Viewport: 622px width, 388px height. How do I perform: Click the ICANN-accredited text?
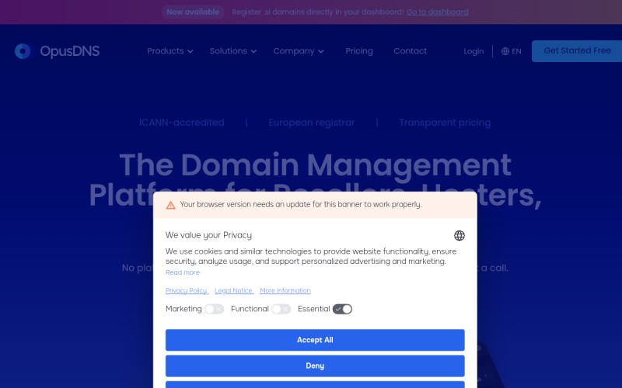pyautogui.click(x=182, y=123)
